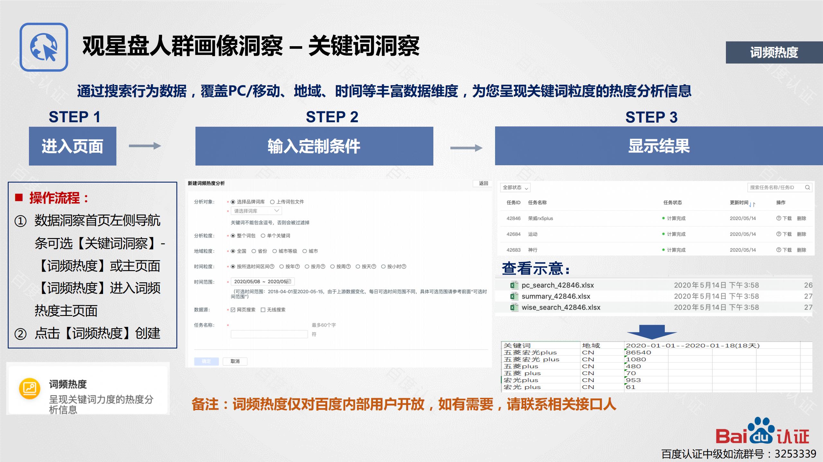Open the file summary_42846.xlsx
This screenshot has width=823, height=462.
556,296
